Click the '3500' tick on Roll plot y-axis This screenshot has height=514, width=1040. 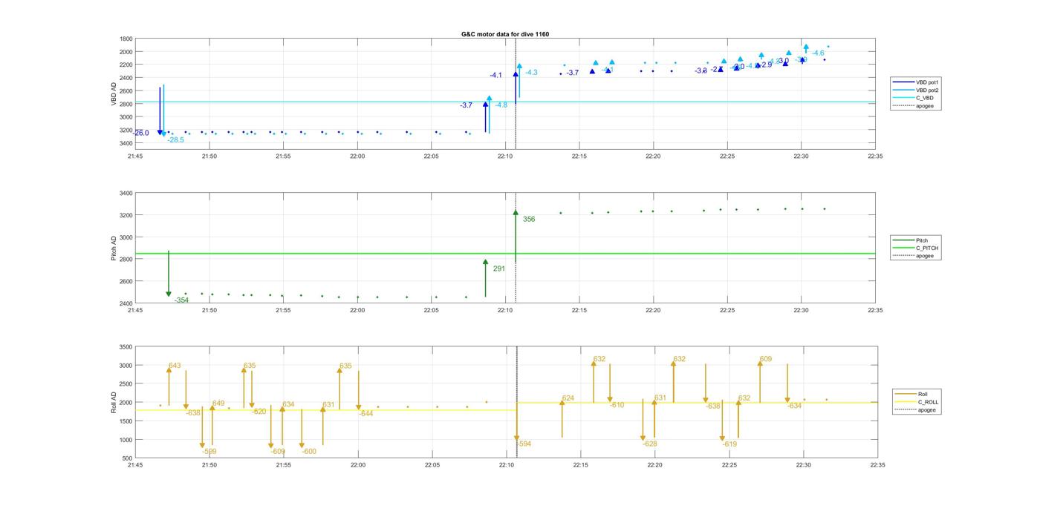tap(126, 347)
